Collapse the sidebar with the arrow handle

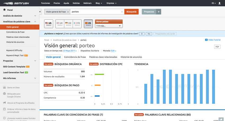[40, 12]
